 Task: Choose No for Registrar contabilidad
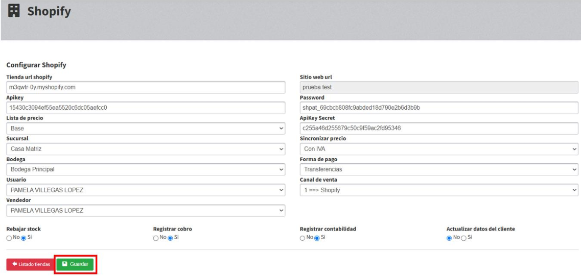point(303,238)
